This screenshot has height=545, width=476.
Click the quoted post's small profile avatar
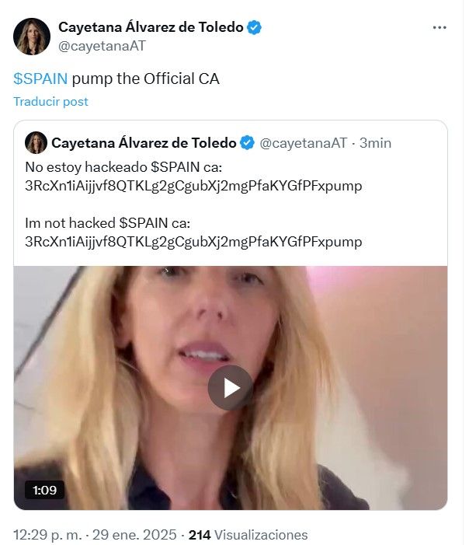pos(36,143)
